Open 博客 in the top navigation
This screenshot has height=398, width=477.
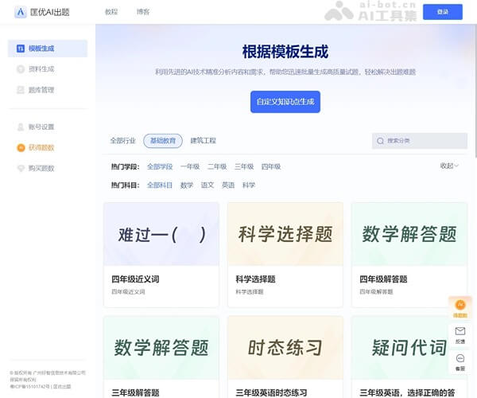click(142, 12)
